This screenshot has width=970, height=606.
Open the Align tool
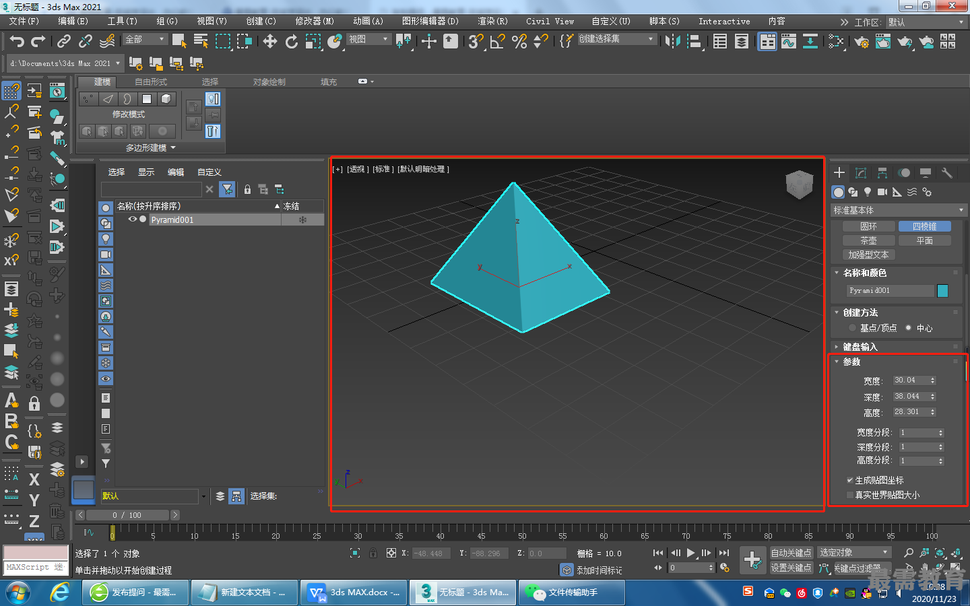[694, 42]
